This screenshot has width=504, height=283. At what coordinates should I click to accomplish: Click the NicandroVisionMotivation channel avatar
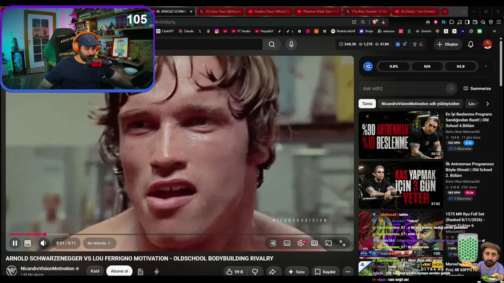click(11, 271)
